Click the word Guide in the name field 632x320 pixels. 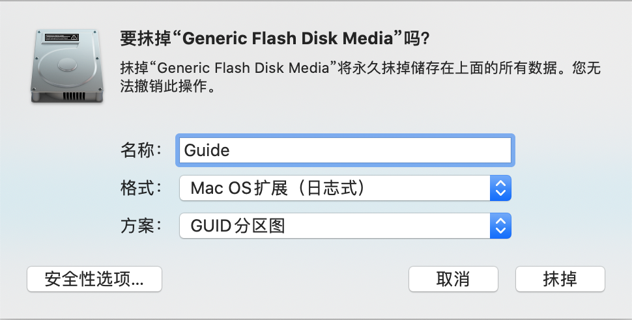(207, 150)
